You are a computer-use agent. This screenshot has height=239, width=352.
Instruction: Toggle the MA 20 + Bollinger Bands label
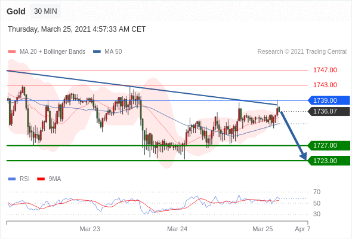tap(53, 52)
